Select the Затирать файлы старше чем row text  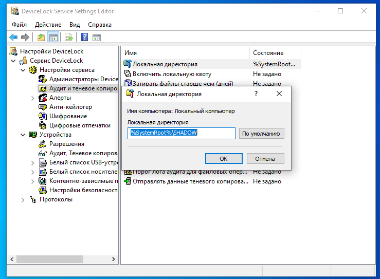tap(183, 83)
